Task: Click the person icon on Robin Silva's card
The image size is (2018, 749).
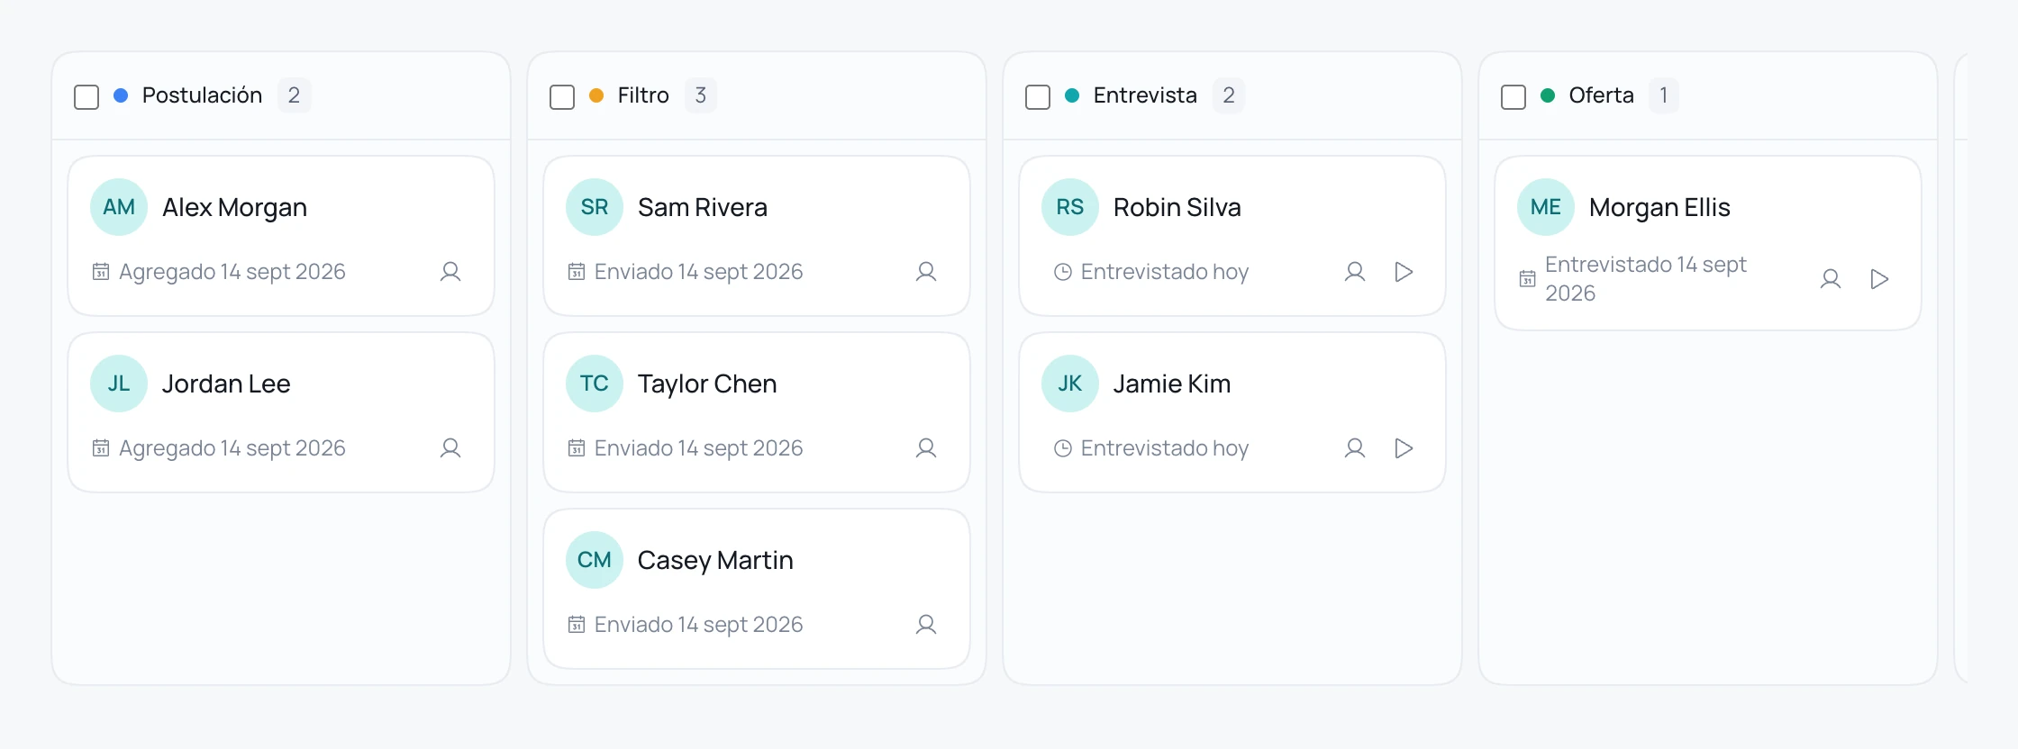Action: (x=1355, y=272)
